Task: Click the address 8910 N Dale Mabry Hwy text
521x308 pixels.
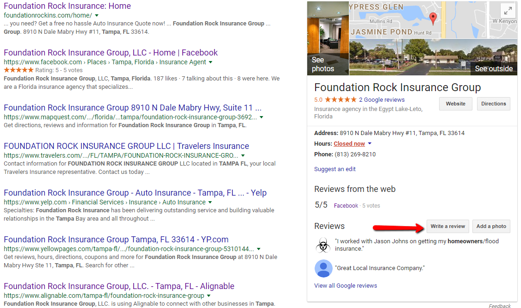Action: 402,133
